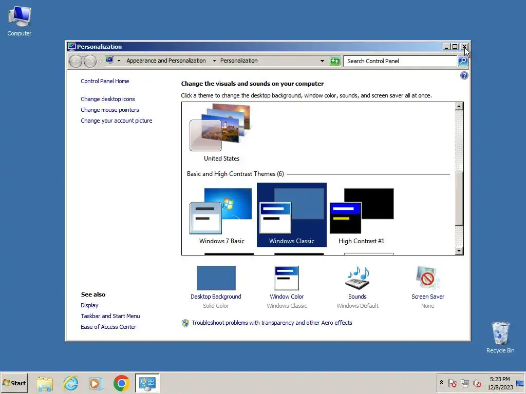The width and height of the screenshot is (526, 394).
Task: Open Ease of Access Center link
Action: (x=108, y=327)
